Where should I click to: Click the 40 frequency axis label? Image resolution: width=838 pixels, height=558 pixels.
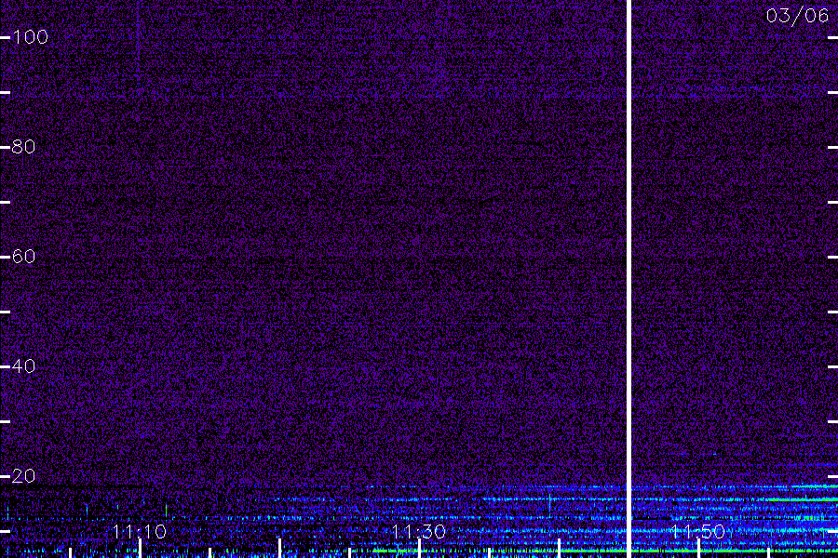(x=23, y=366)
